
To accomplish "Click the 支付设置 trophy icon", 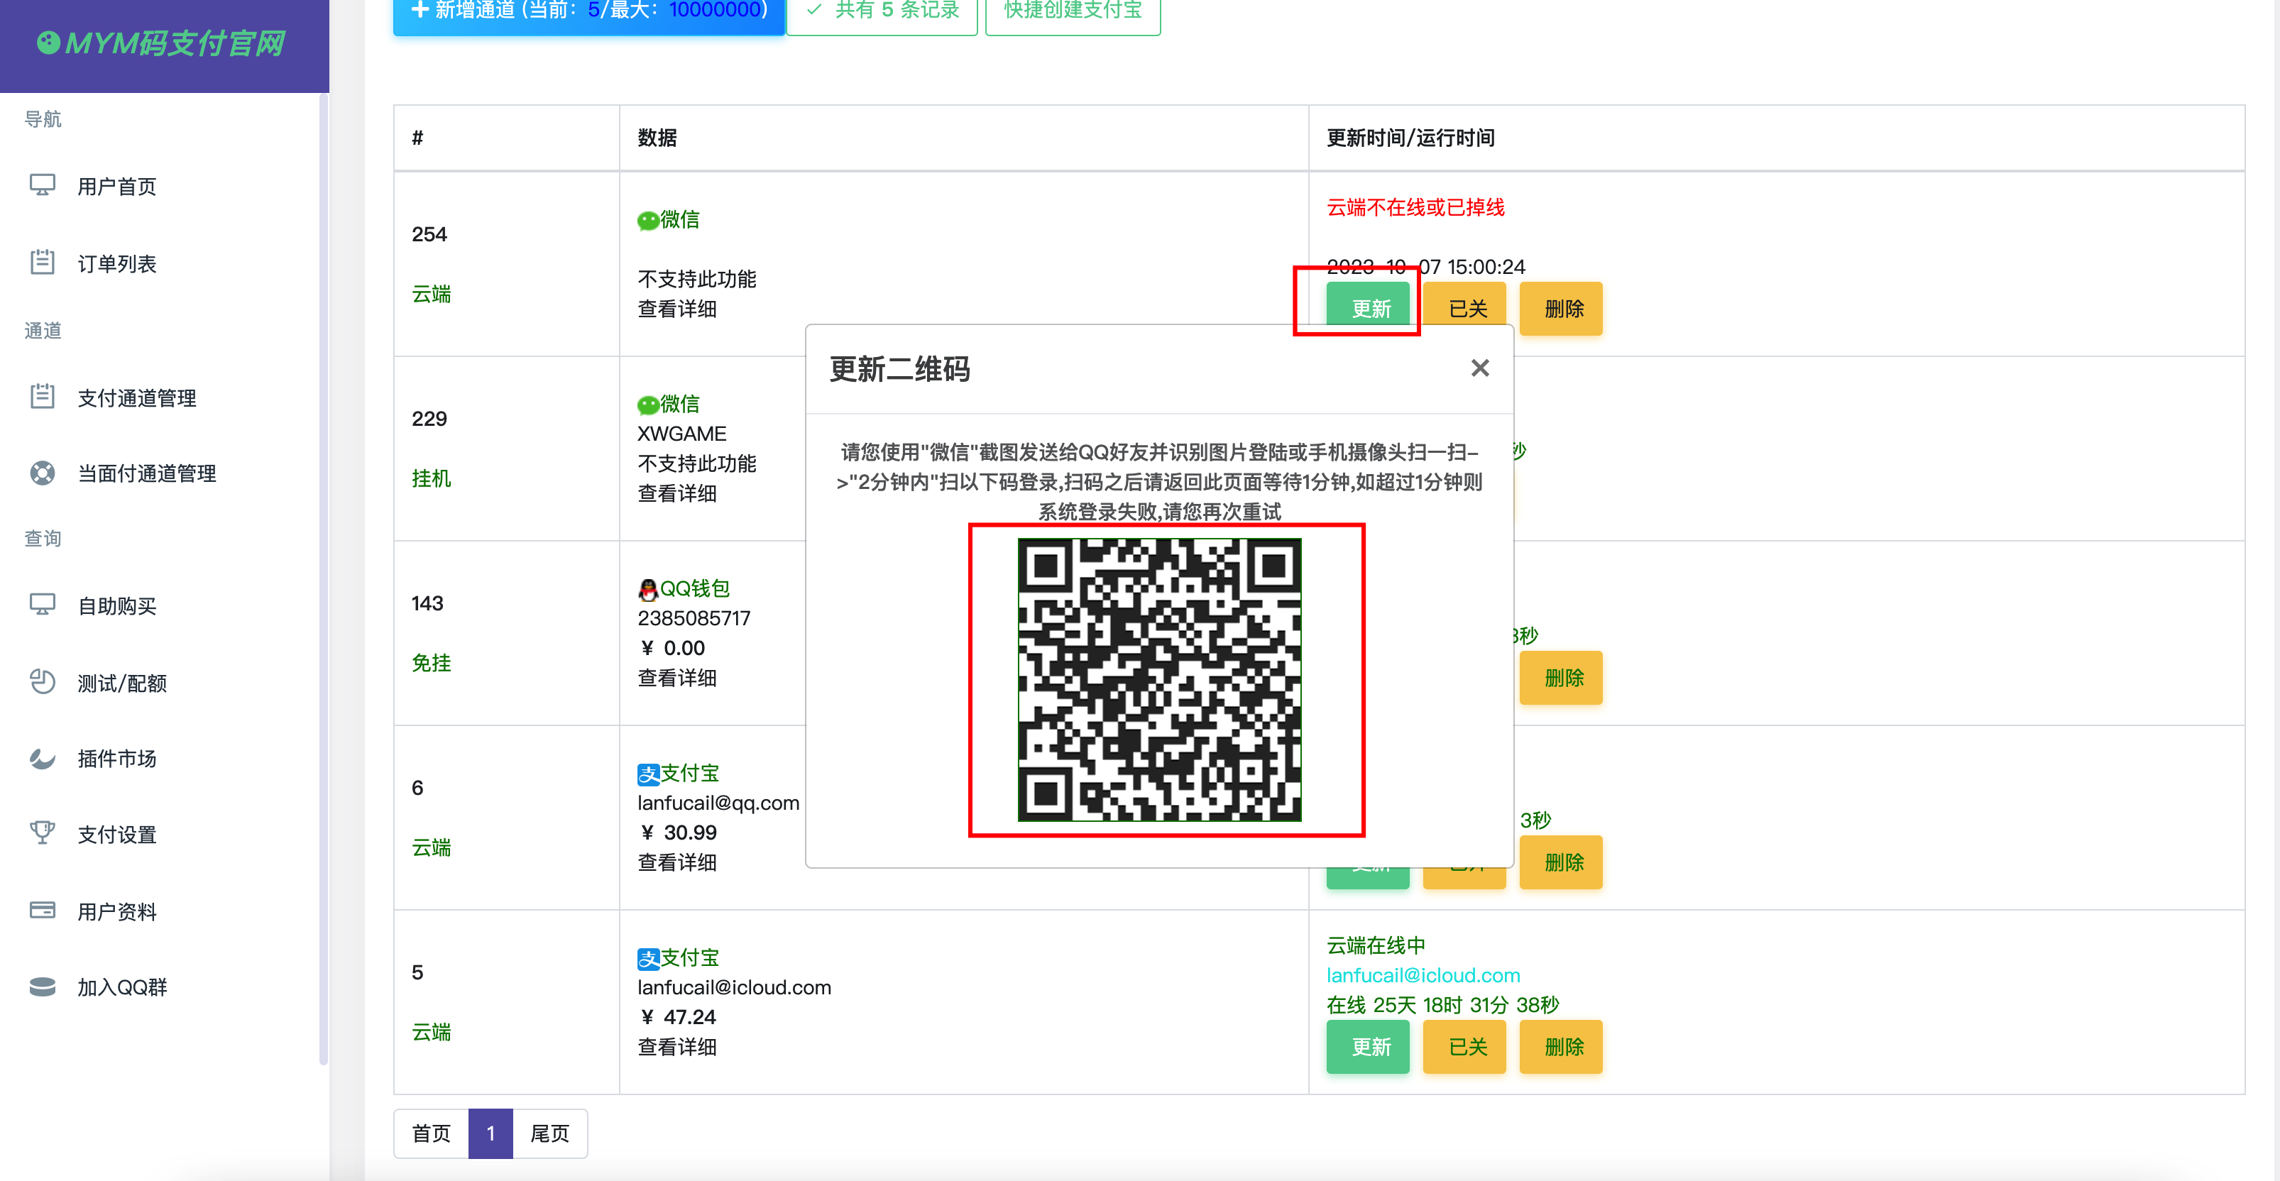I will 42,833.
